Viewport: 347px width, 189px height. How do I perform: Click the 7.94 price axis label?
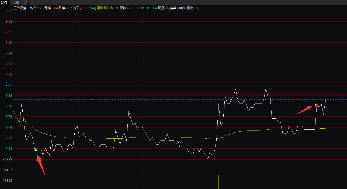pos(9,53)
